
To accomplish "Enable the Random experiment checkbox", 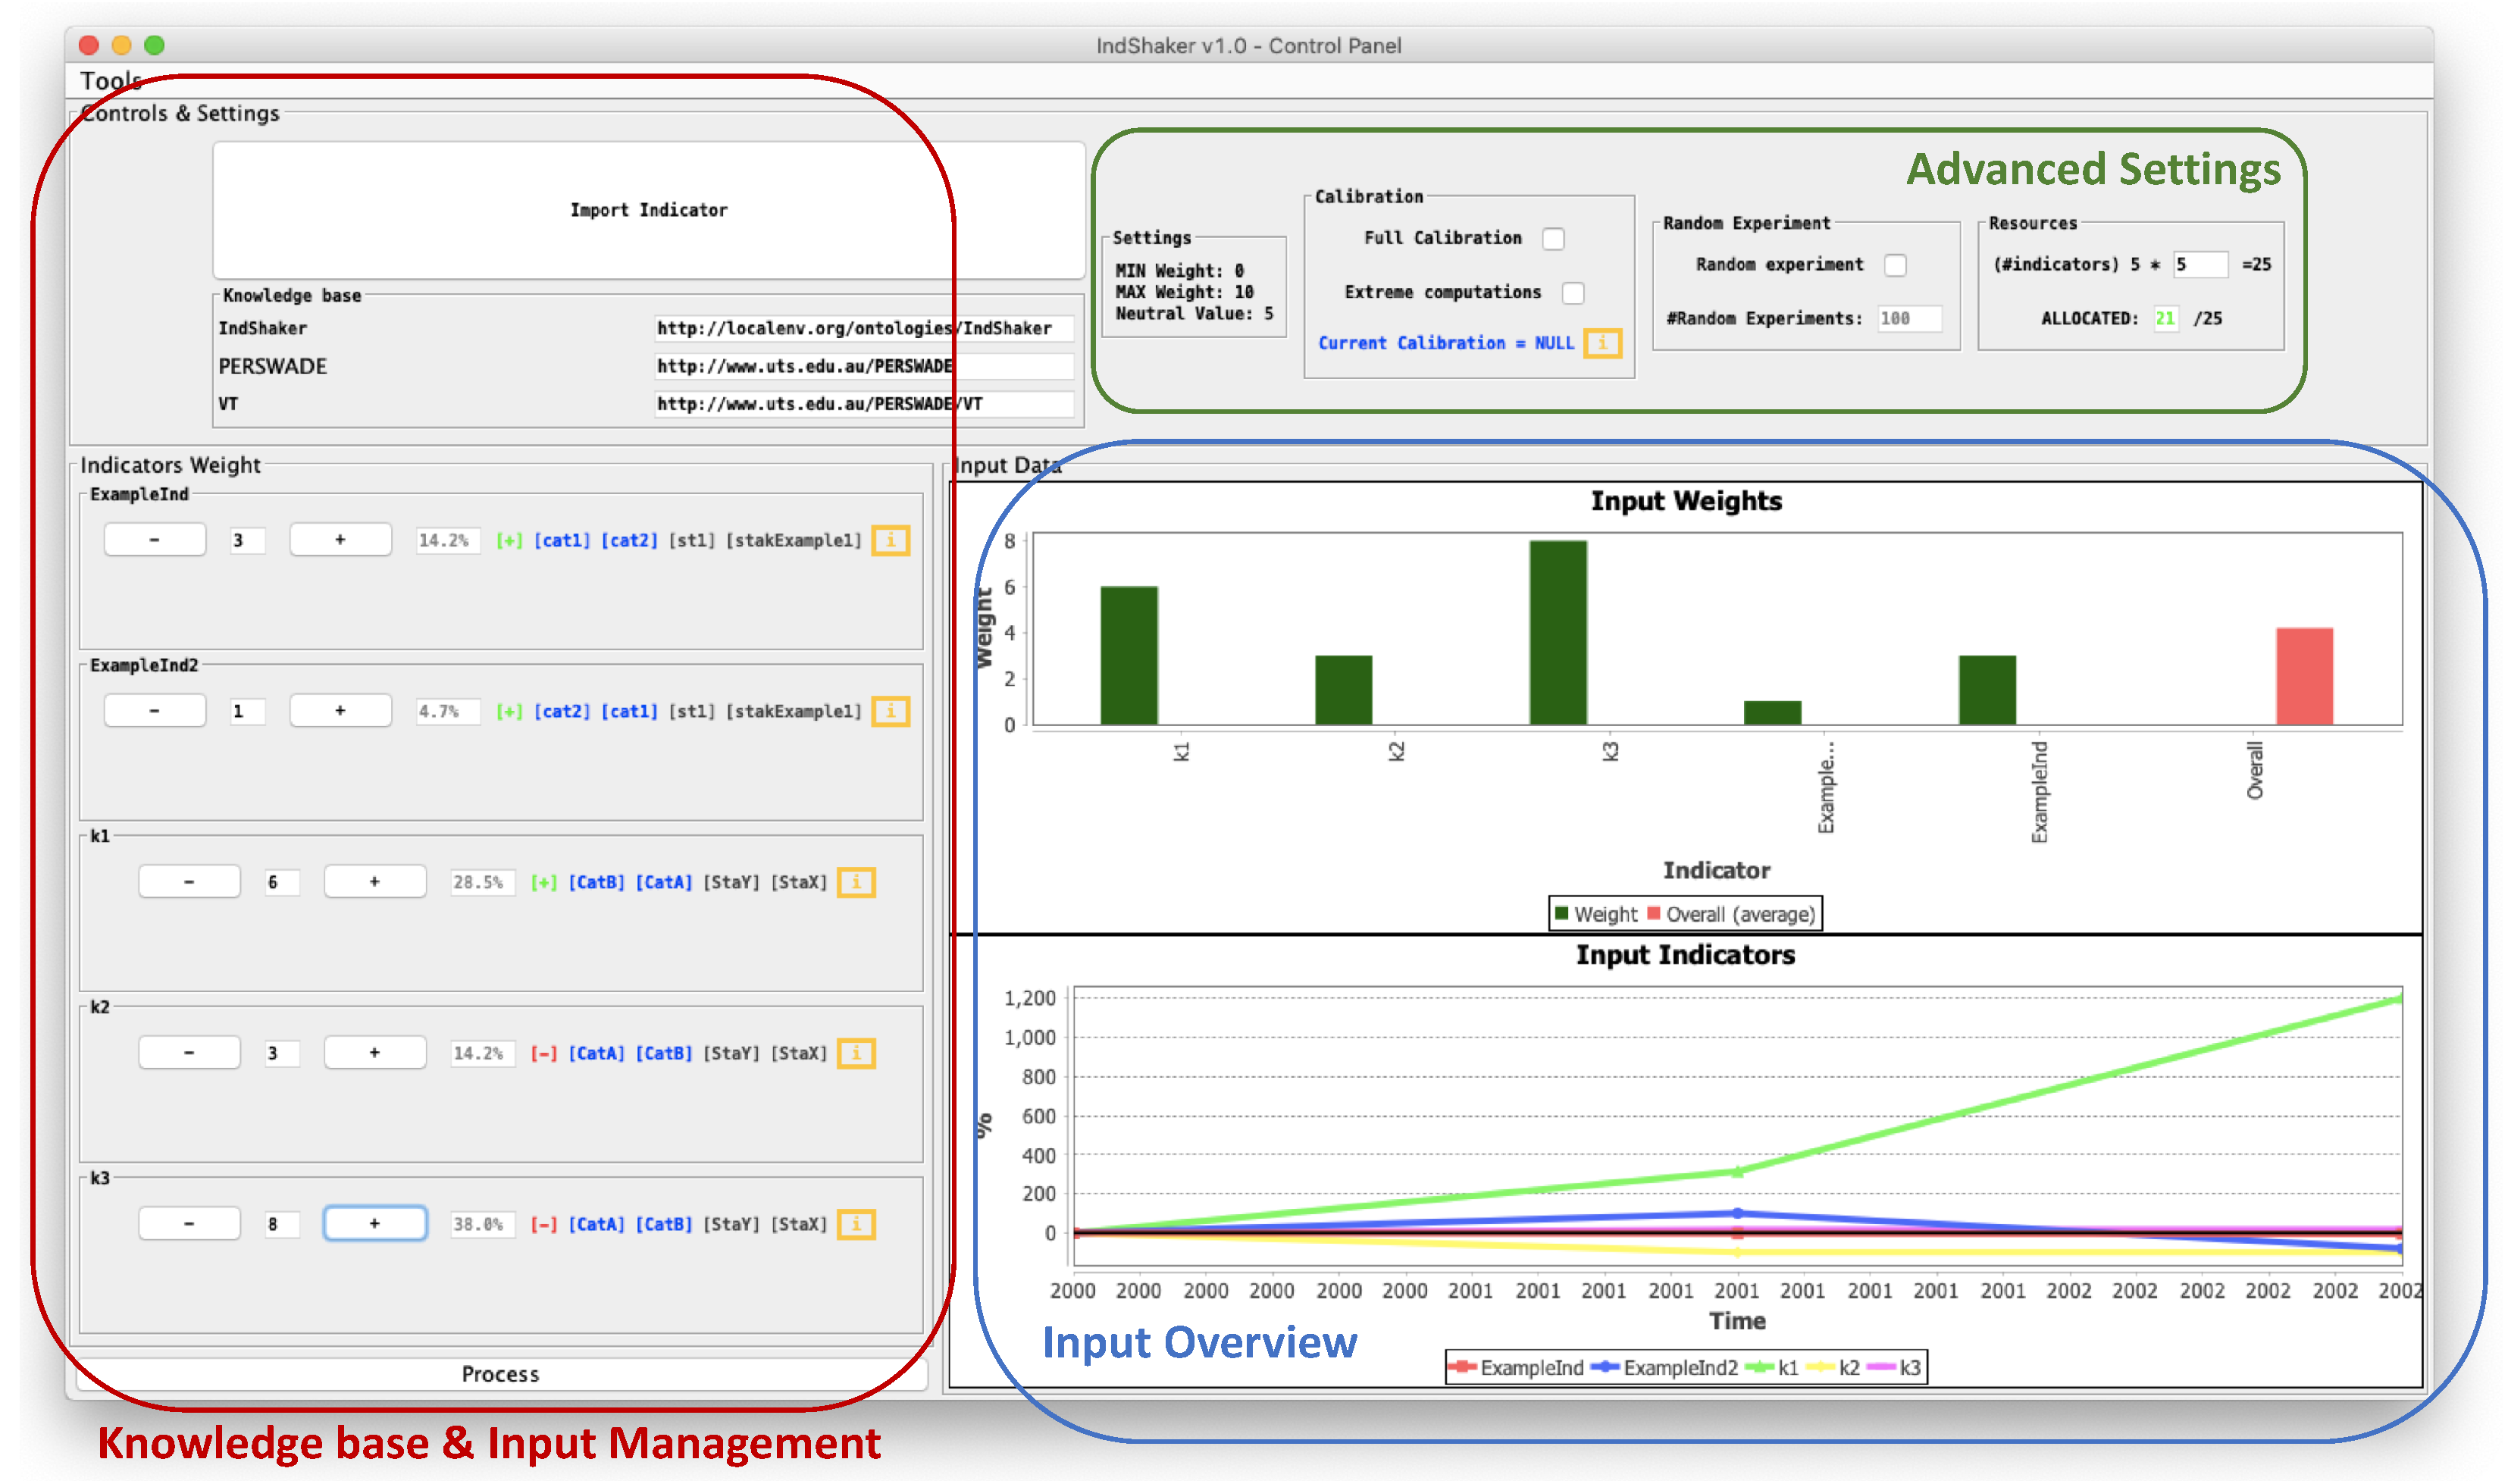I will (x=1894, y=265).
